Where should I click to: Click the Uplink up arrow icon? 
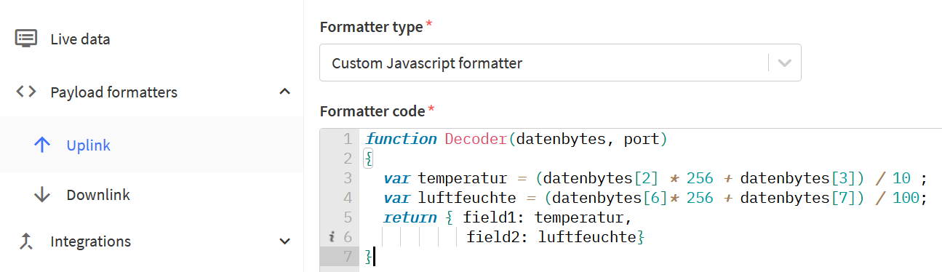point(42,145)
